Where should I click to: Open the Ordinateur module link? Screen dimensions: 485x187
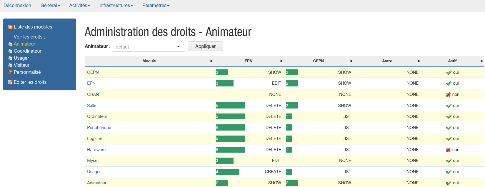tap(97, 116)
